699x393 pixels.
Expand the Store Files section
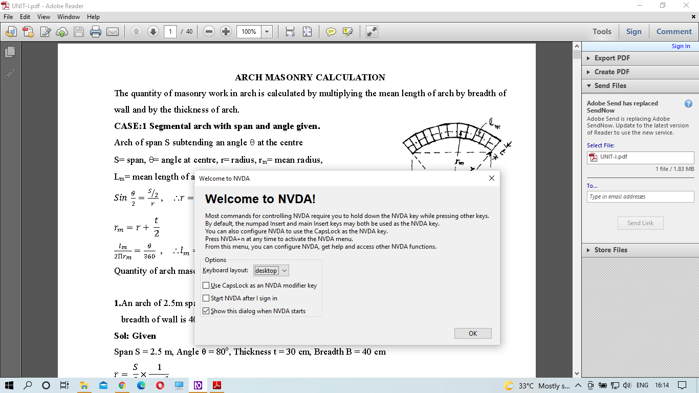640,250
